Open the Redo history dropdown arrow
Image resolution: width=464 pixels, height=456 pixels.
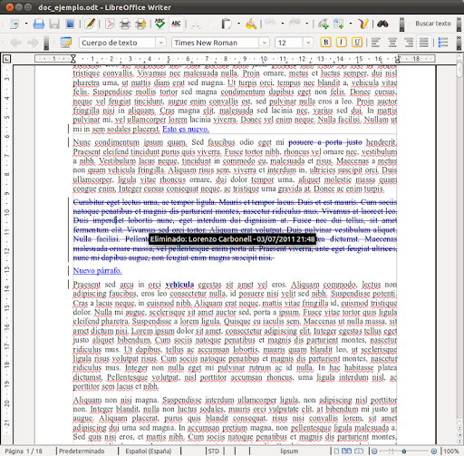click(306, 24)
